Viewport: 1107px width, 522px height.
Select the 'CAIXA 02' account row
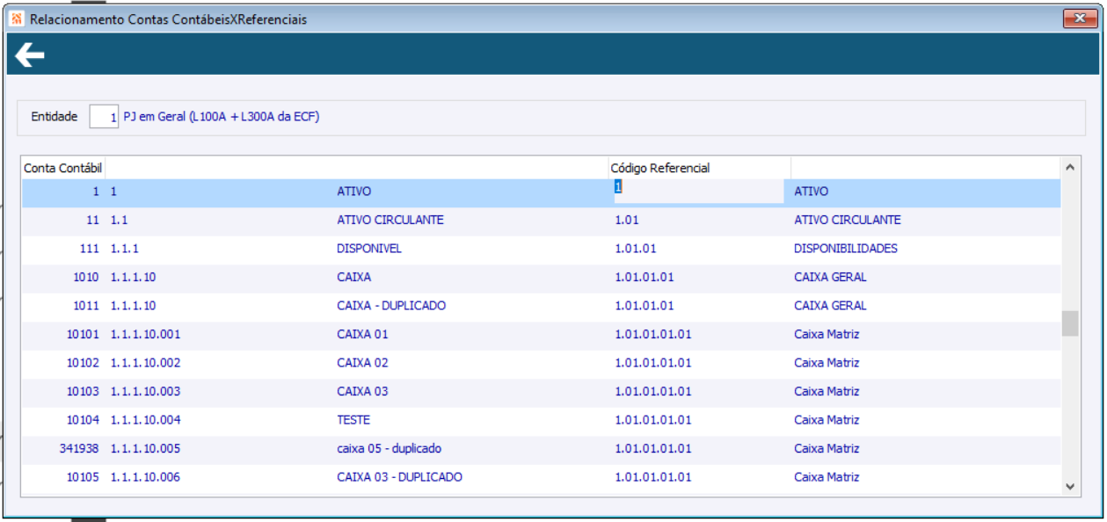click(541, 363)
